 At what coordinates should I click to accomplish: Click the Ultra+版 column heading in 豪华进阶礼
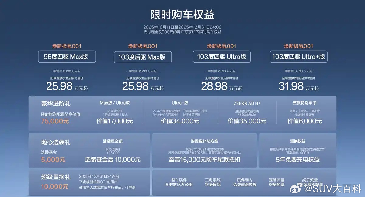click(x=180, y=103)
